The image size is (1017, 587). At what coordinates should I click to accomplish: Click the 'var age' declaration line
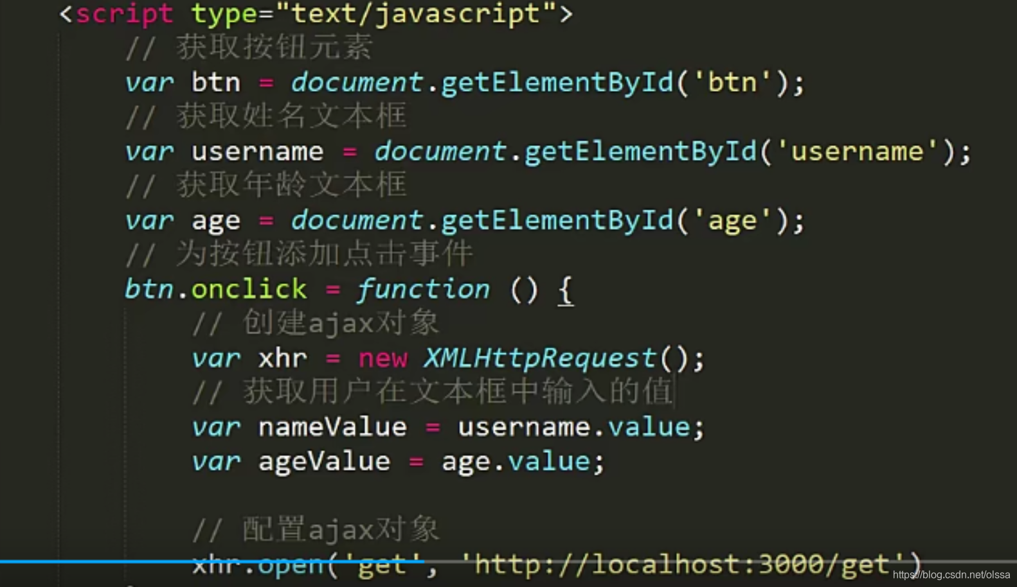point(464,221)
